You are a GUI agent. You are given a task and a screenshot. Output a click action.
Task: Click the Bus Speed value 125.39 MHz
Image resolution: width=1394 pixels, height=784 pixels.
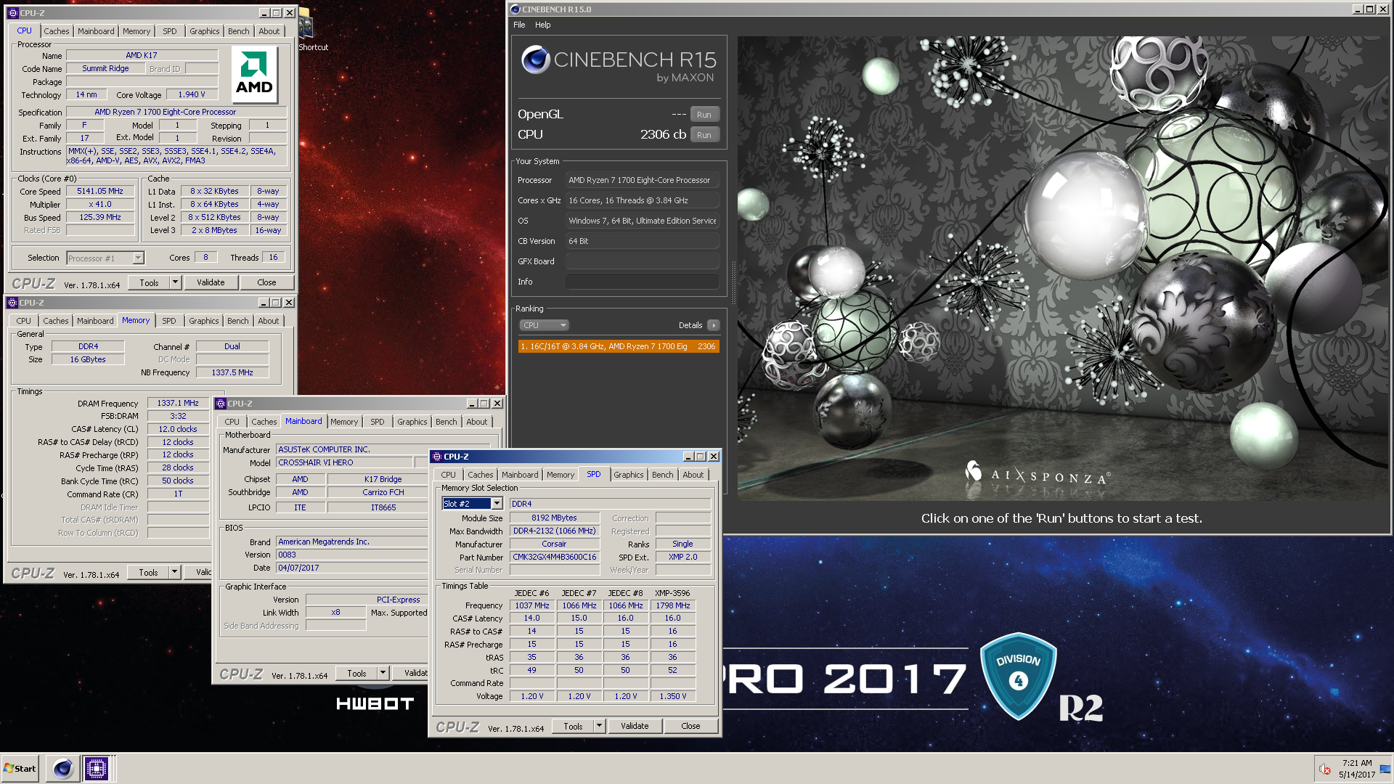click(x=100, y=217)
